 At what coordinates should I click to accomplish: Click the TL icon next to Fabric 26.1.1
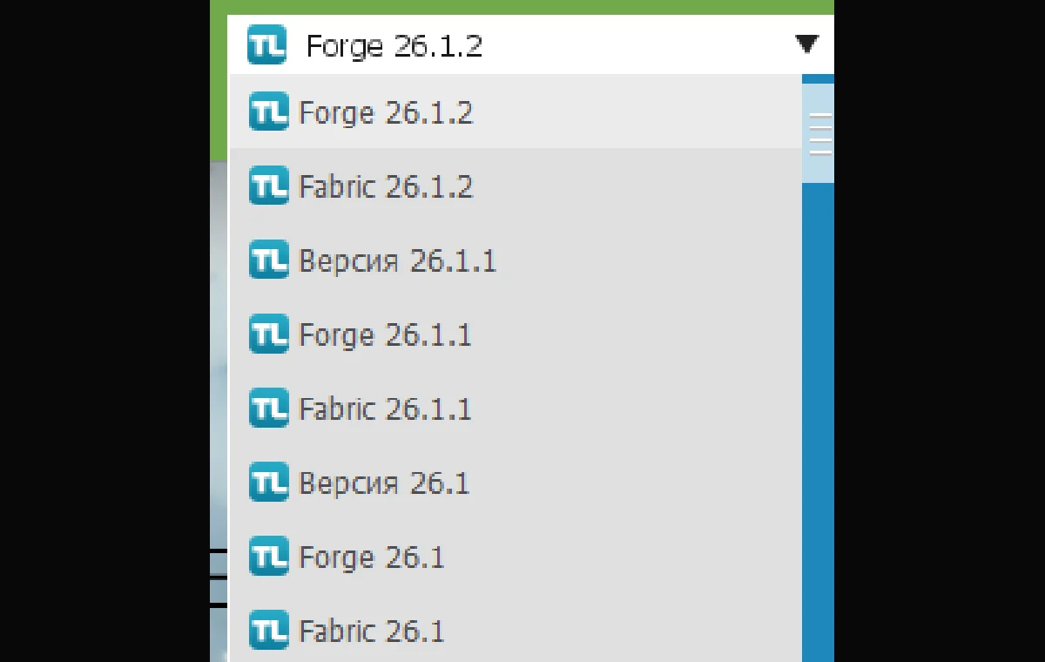(x=268, y=409)
